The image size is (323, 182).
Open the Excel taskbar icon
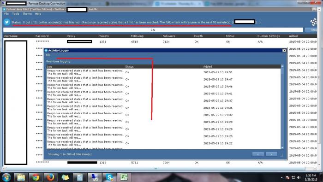coord(124,177)
